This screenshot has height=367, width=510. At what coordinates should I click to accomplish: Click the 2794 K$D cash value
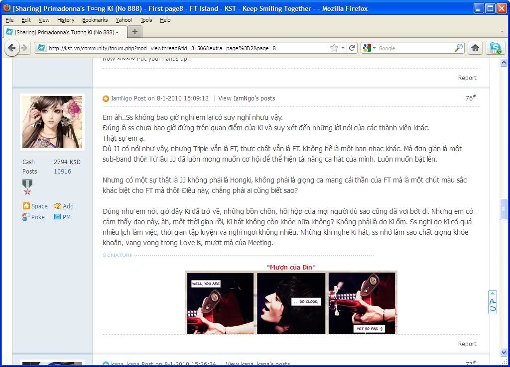pos(67,162)
